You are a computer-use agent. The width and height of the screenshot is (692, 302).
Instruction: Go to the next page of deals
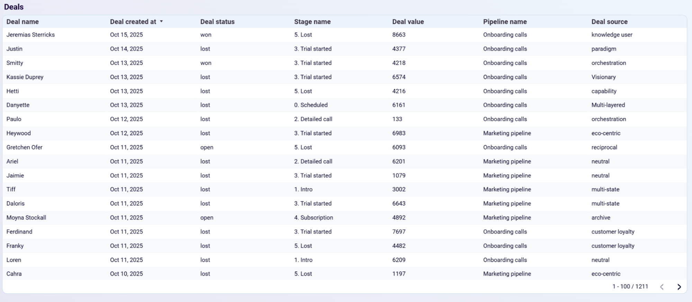[679, 287]
